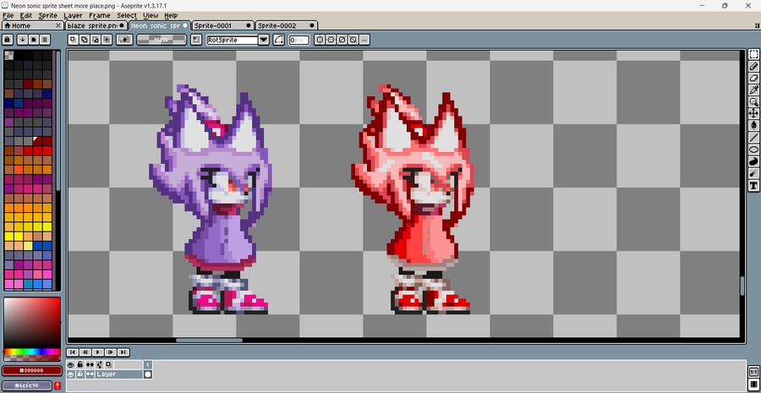Go to the last frame
This screenshot has height=393, width=761.
click(123, 352)
